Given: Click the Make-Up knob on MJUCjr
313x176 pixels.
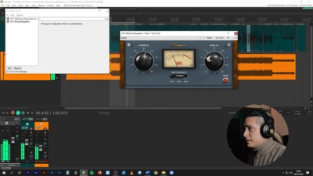Looking at the screenshot, I should pos(214,61).
